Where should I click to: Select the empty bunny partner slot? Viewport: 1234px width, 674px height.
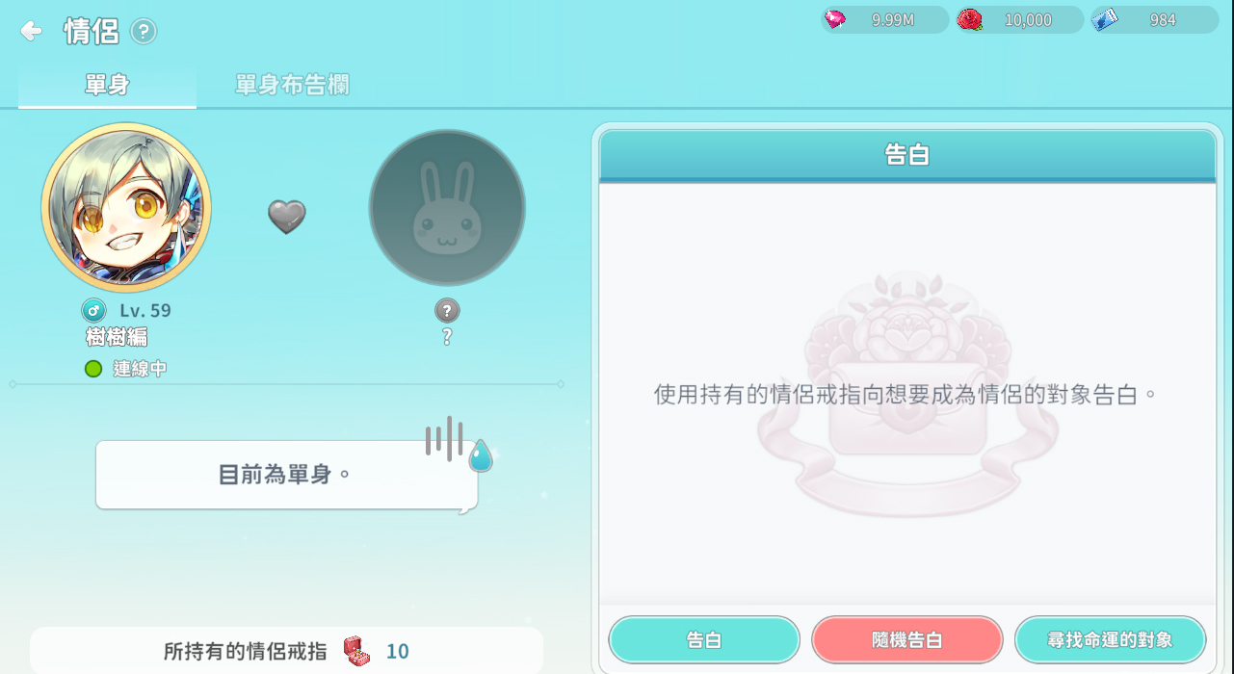click(x=447, y=208)
